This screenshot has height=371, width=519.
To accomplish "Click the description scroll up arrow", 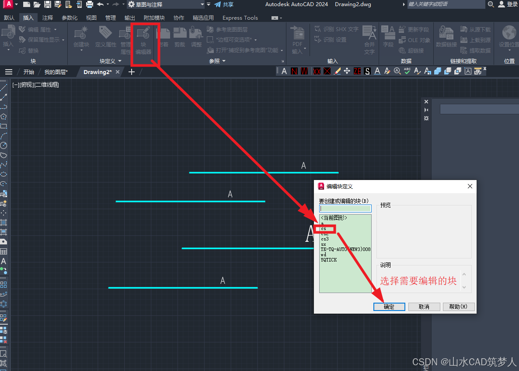I will pyautogui.click(x=464, y=275).
